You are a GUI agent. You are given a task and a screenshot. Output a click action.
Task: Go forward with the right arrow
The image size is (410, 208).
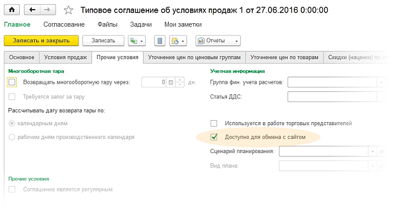click(47, 10)
